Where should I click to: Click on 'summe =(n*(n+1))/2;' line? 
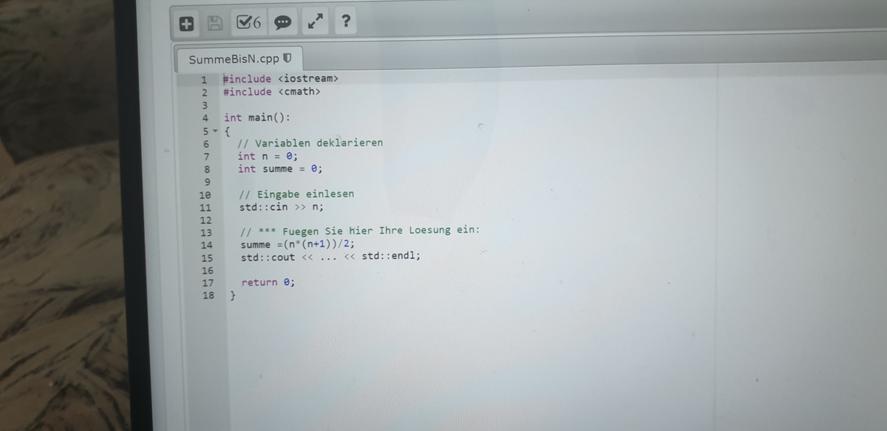[298, 244]
